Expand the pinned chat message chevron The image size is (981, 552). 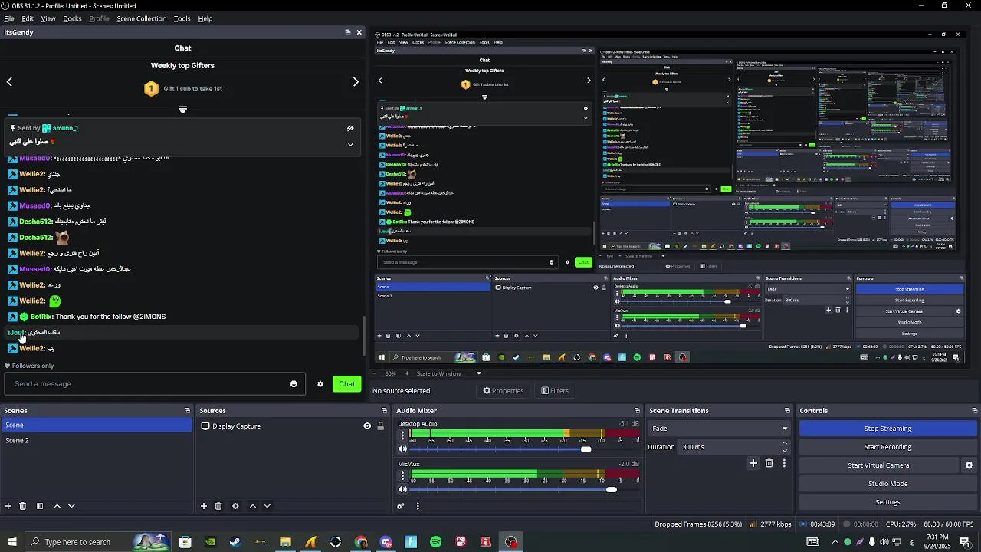coord(350,144)
